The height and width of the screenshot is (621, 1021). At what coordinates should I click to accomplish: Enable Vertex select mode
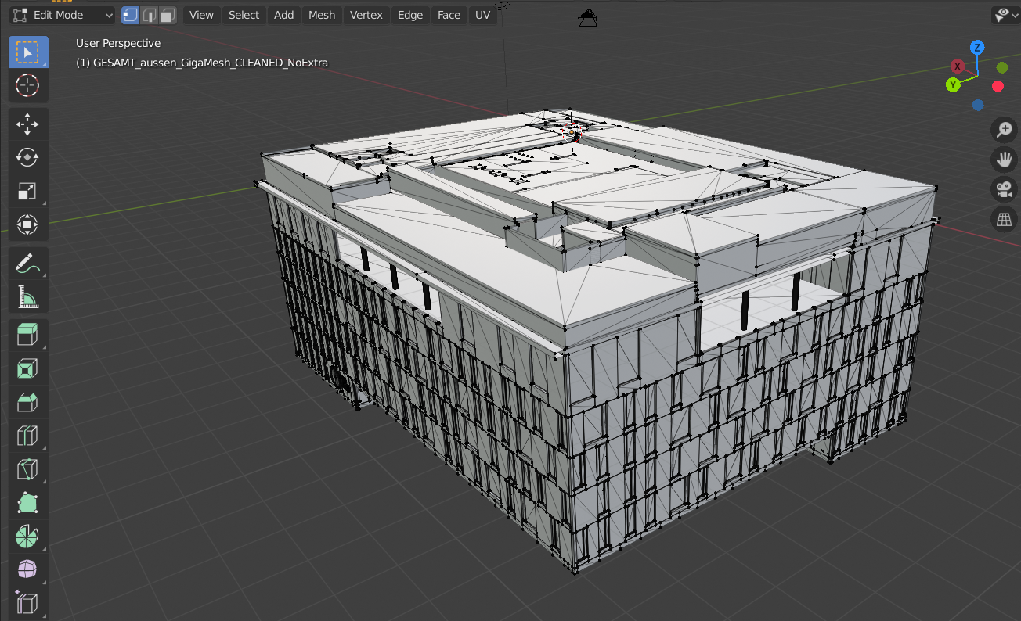pyautogui.click(x=131, y=15)
